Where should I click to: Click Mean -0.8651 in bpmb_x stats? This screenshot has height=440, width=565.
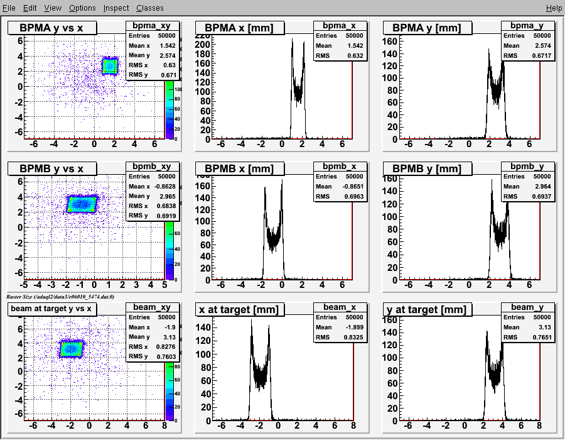click(340, 187)
